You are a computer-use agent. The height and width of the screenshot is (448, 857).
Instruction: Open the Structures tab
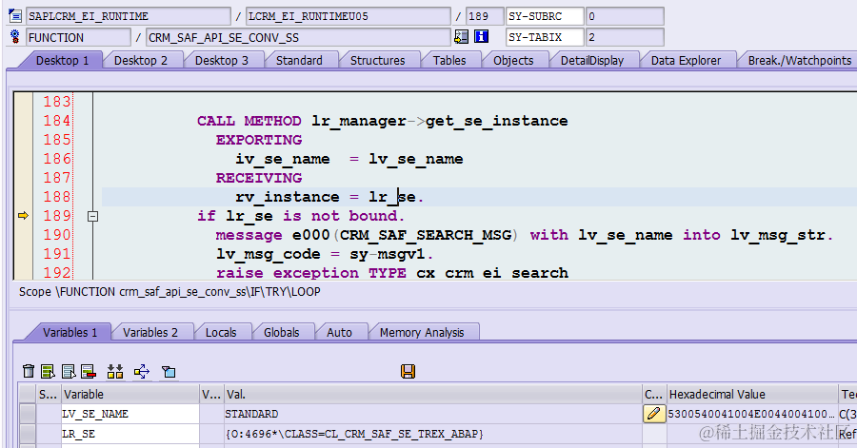pos(377,60)
